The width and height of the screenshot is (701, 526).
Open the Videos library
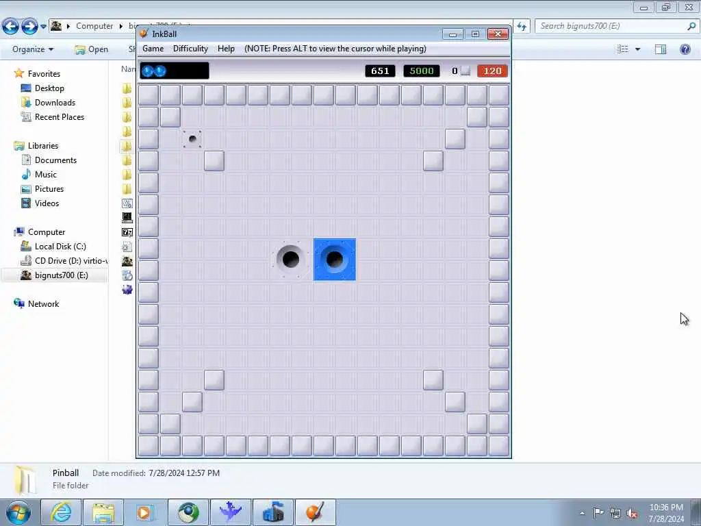click(x=47, y=203)
